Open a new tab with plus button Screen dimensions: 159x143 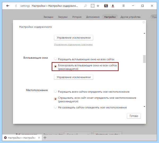point(45,138)
